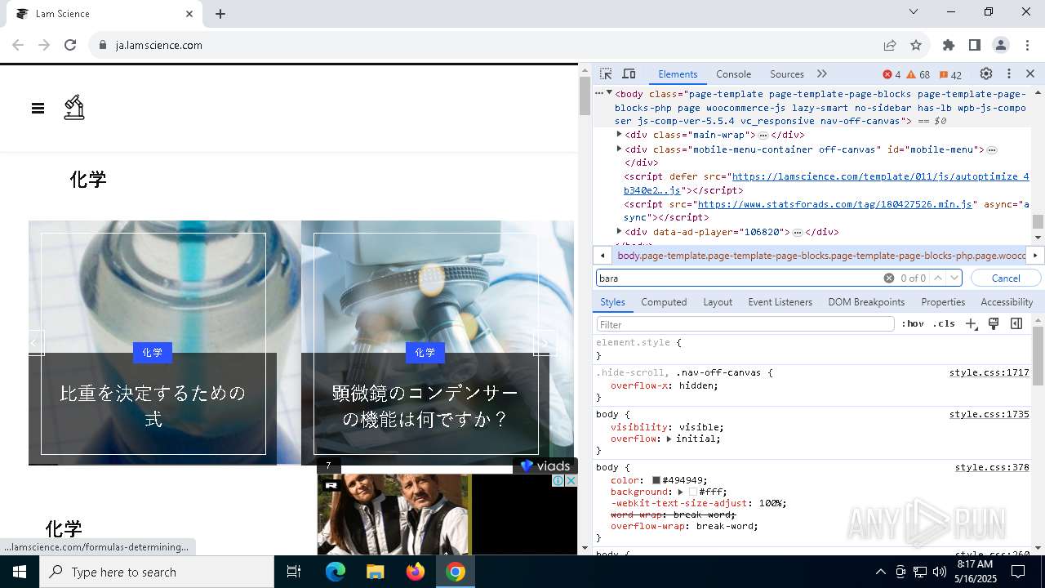Image resolution: width=1045 pixels, height=588 pixels.
Task: Open the hamburger menu on Lam Science page
Action: tap(38, 108)
